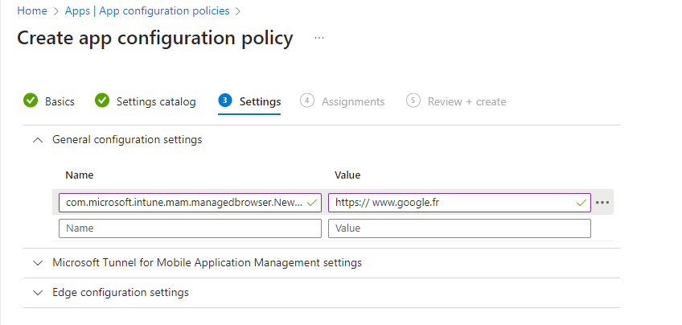Viewport: 682px width, 325px height.
Task: Expand Edge configuration settings section
Action: click(37, 292)
